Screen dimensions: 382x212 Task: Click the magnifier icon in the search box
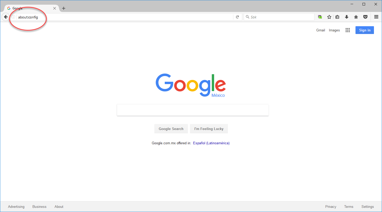(x=247, y=17)
